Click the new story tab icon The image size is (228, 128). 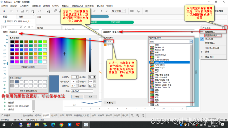(143, 116)
